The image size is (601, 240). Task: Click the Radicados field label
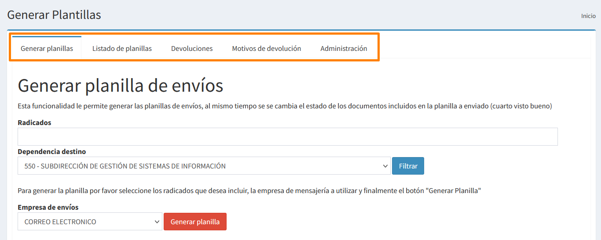coord(34,123)
